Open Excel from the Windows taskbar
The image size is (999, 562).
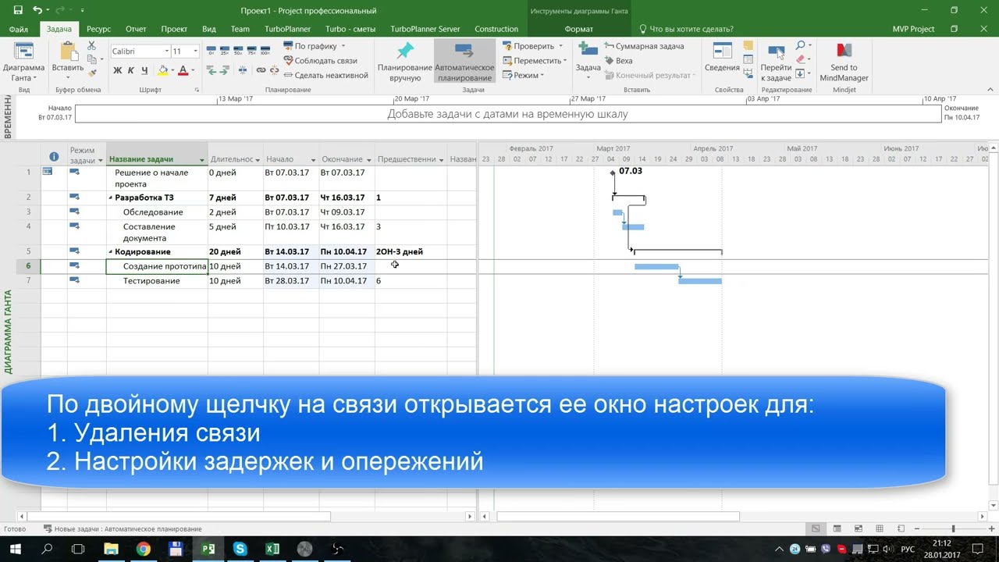272,549
